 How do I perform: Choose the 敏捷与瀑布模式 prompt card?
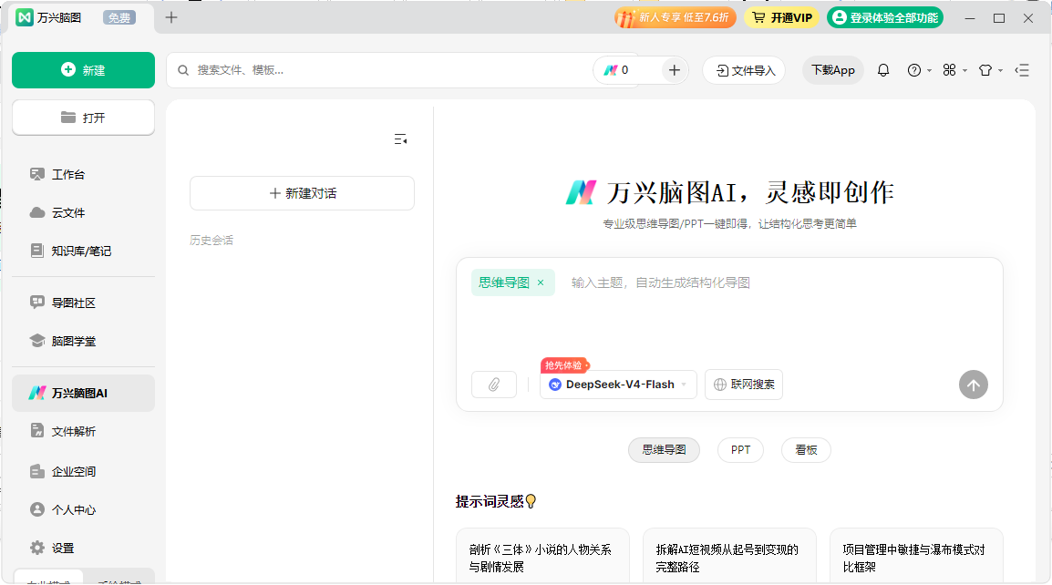click(916, 556)
